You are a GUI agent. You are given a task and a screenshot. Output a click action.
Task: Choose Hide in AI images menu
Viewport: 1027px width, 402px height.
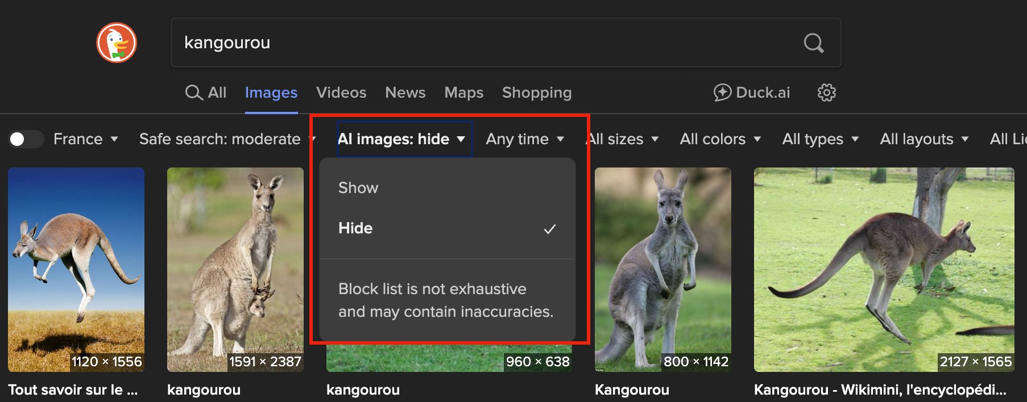(x=448, y=228)
